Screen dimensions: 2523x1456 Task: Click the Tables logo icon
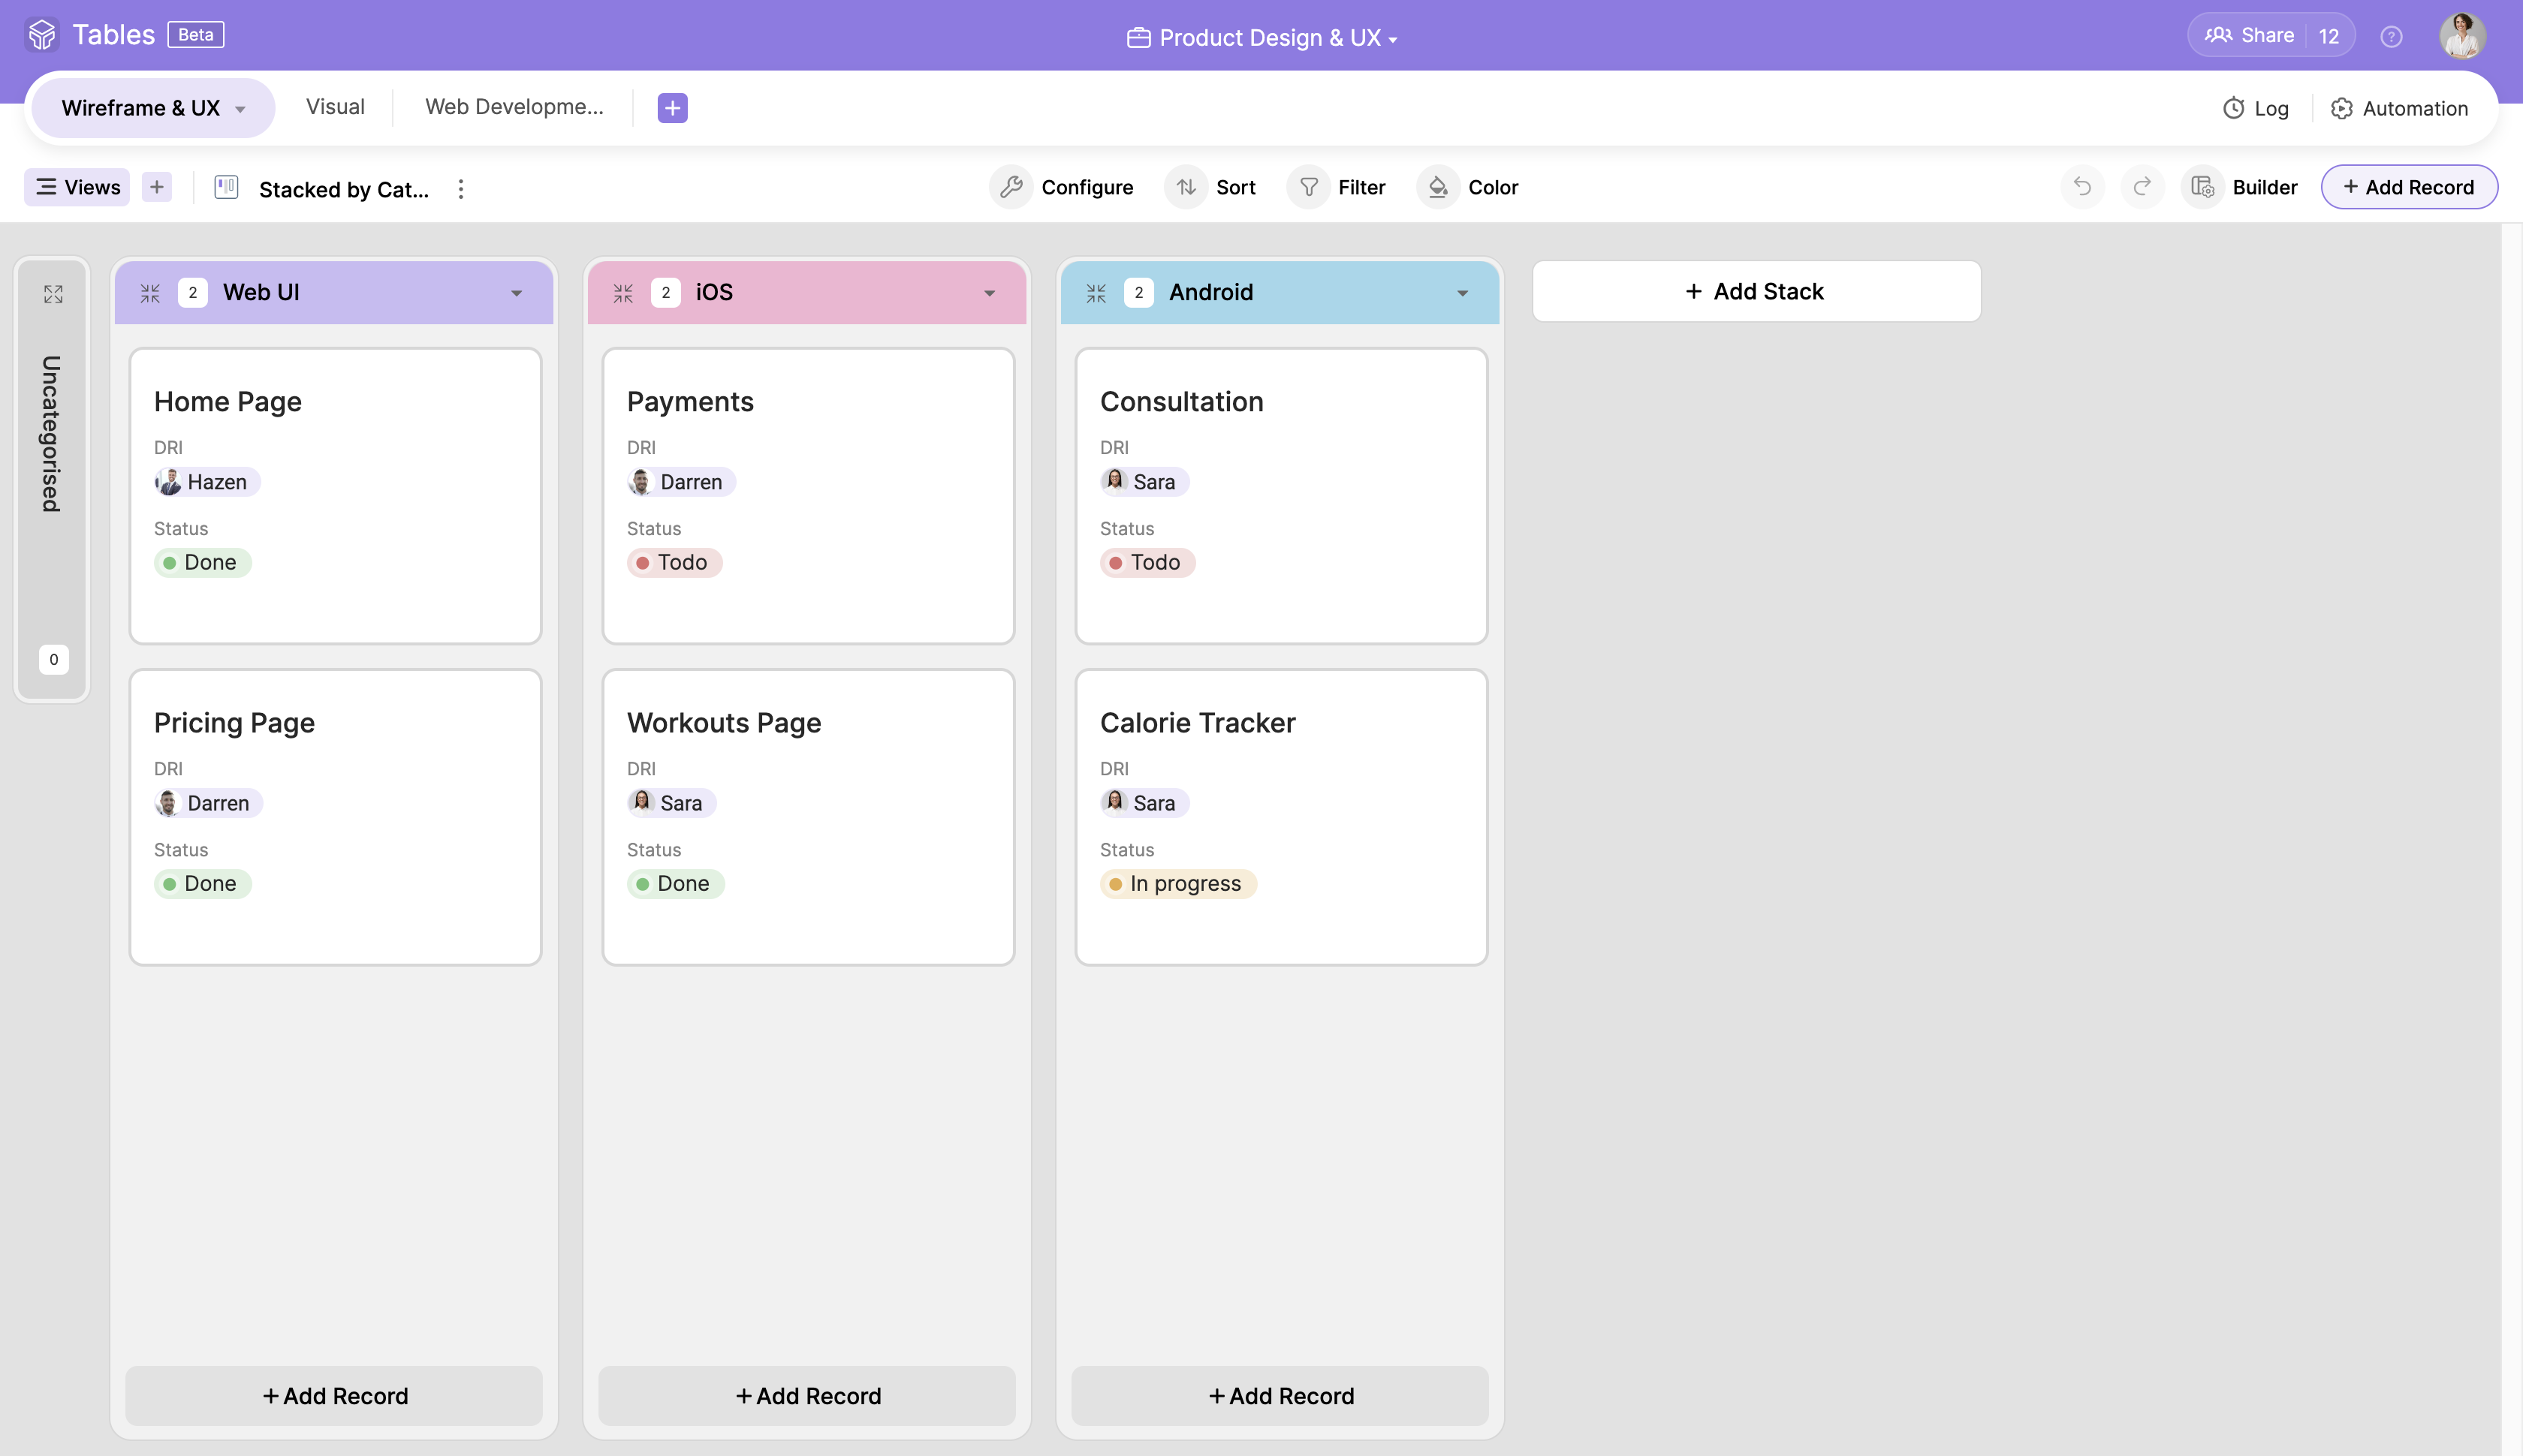[x=42, y=35]
